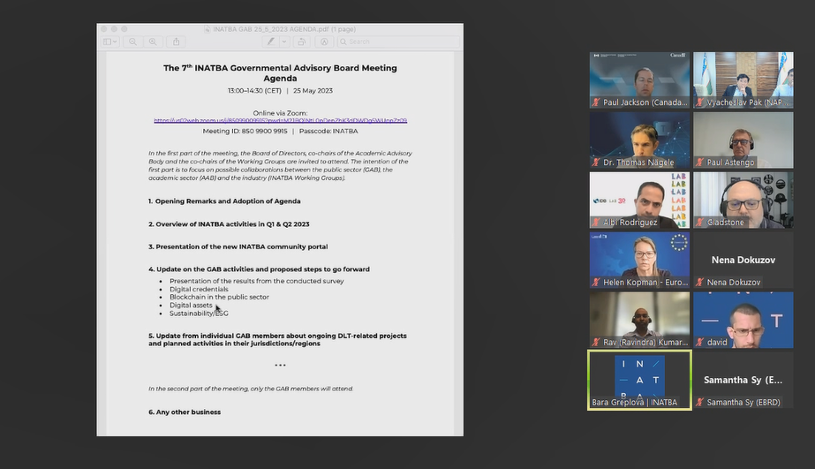Select Nena Dokuzov's participant tile
The height and width of the screenshot is (469, 815).
pyautogui.click(x=743, y=260)
